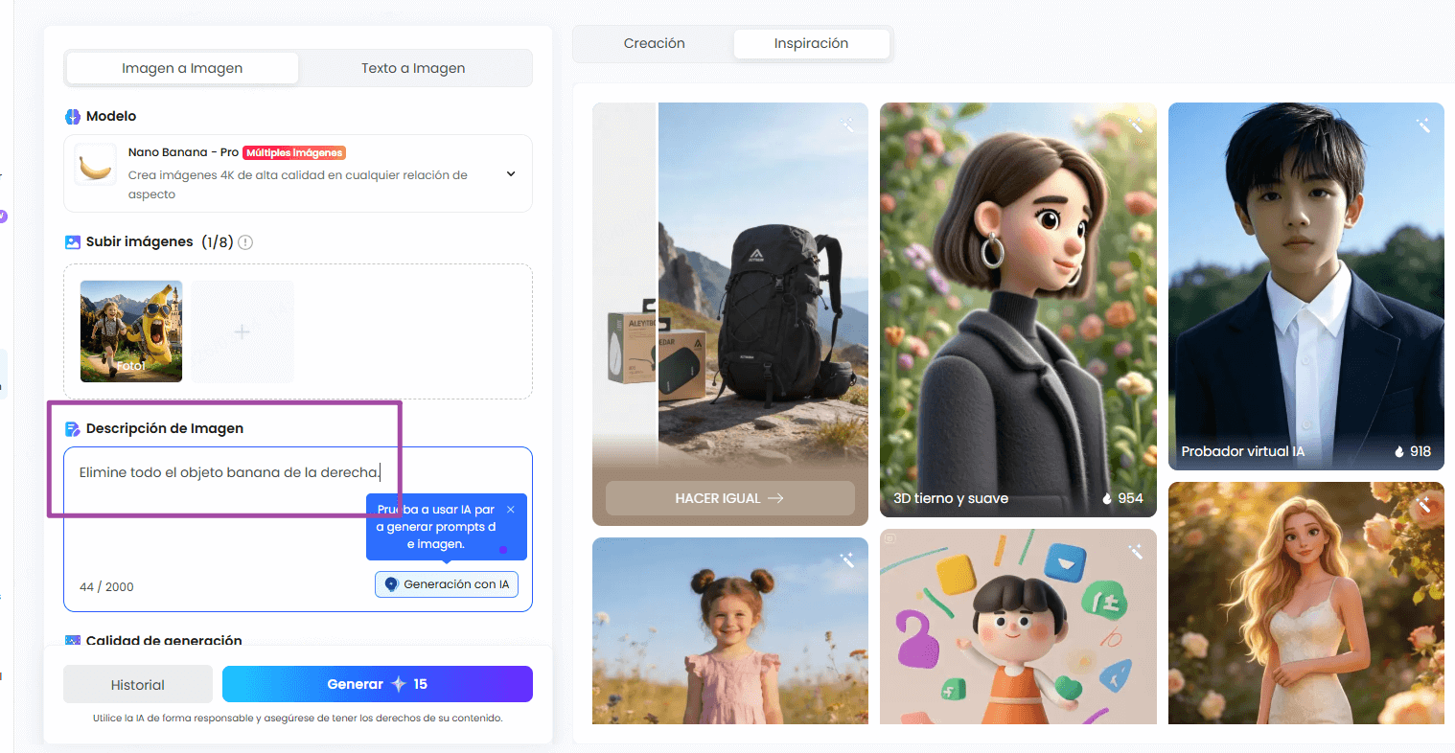
Task: Select the magic wand icon on Probador virtual IA card
Action: pos(1423,125)
